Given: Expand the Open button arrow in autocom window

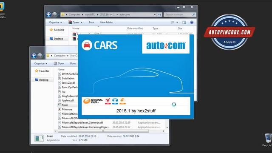Looking at the screenshot, I should tap(82, 23).
